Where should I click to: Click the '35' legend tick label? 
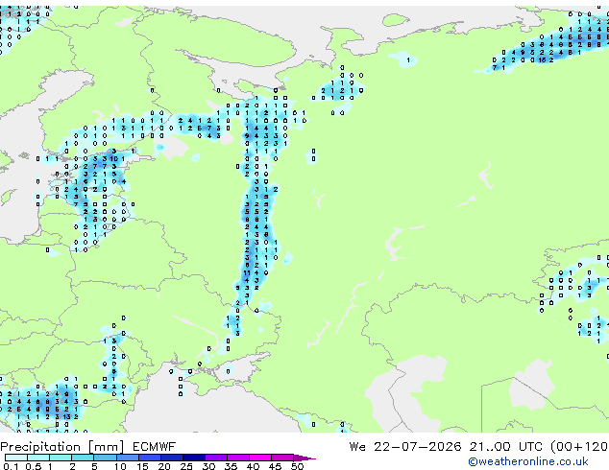click(231, 466)
